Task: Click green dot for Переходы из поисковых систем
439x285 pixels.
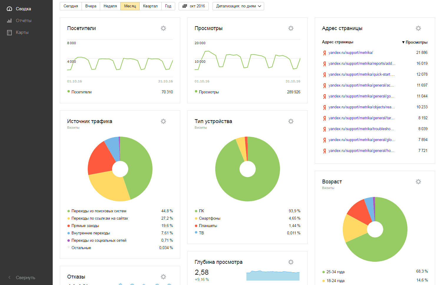Action: tap(69, 211)
